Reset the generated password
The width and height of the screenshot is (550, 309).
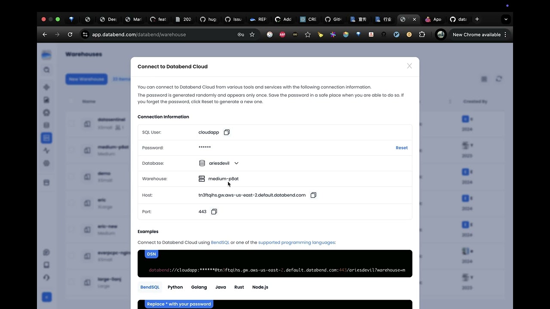pos(402,148)
